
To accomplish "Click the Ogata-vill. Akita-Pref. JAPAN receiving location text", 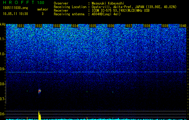I will (134, 7).
